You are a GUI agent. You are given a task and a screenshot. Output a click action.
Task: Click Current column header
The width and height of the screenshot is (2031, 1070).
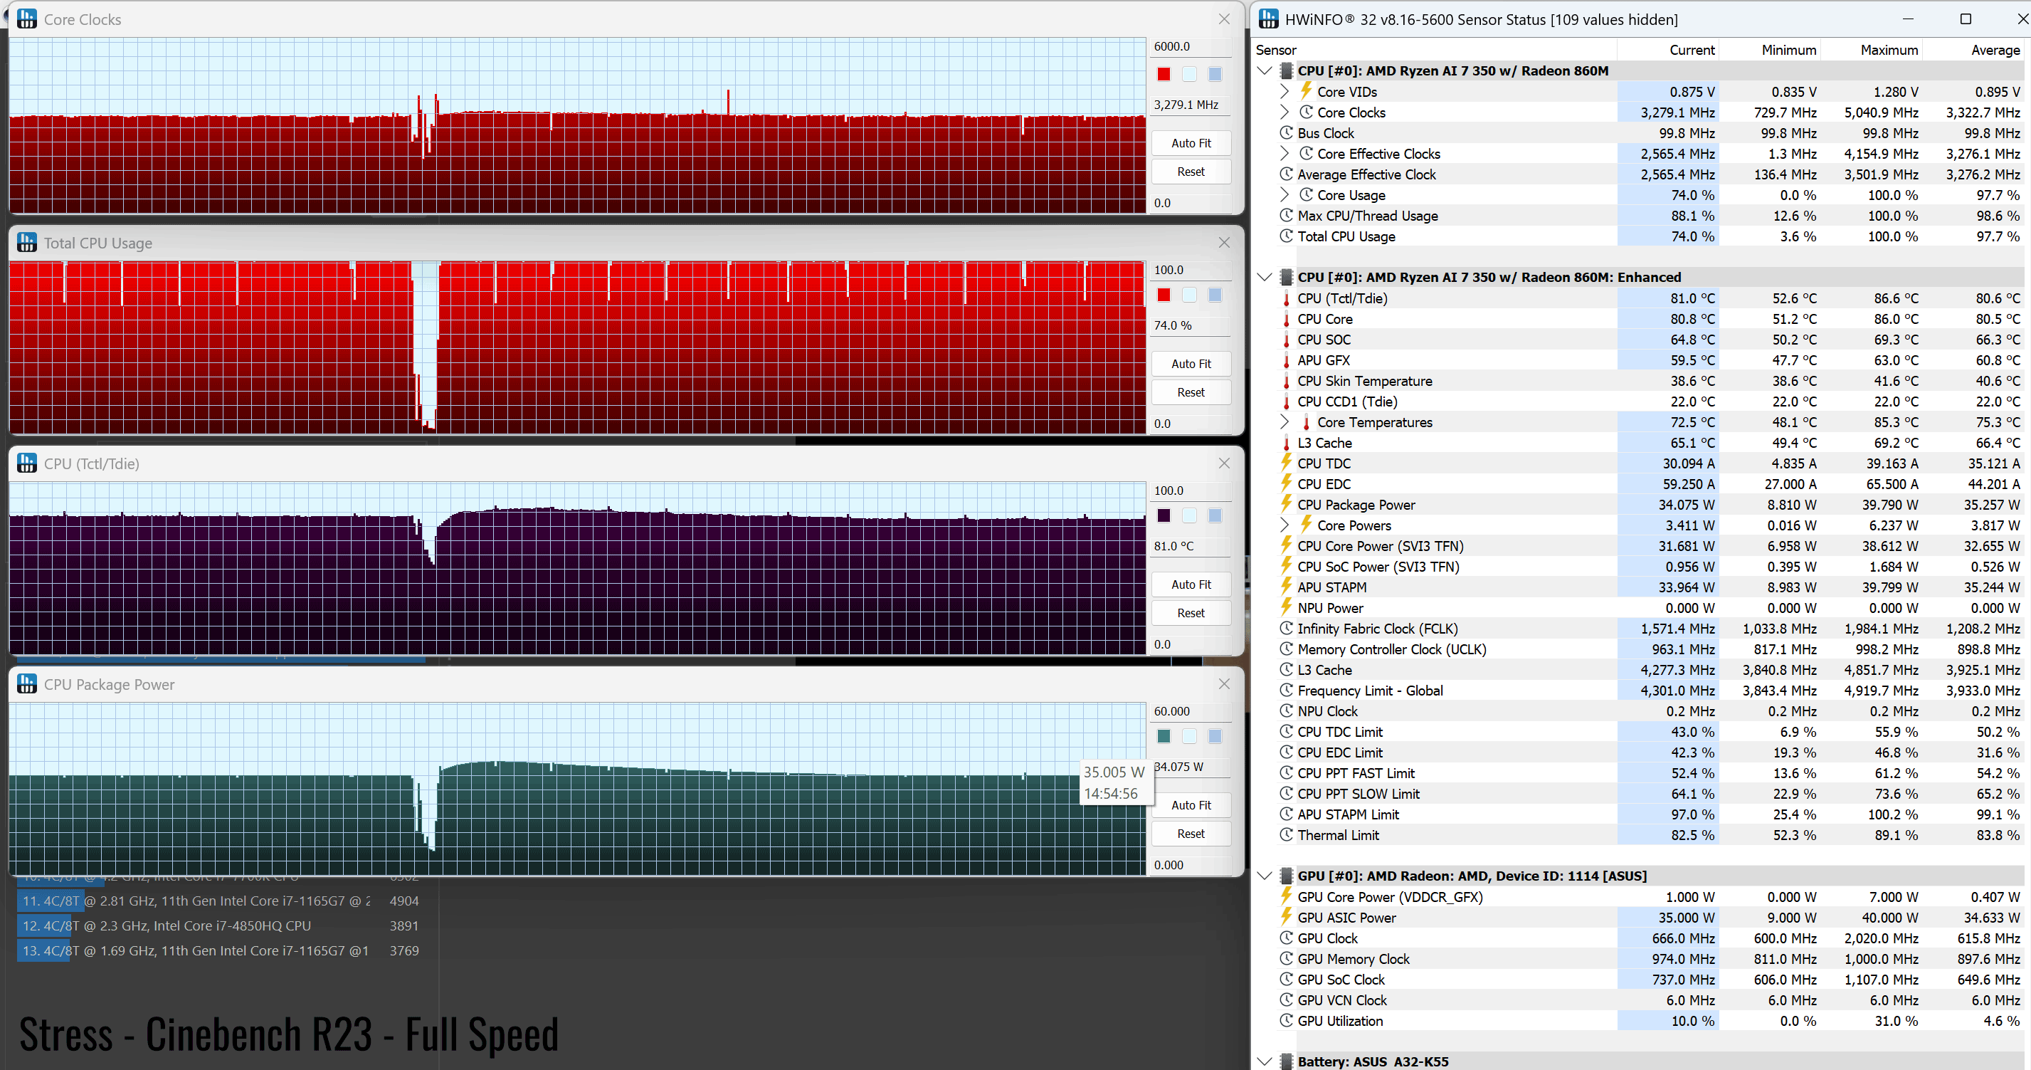[1668, 50]
